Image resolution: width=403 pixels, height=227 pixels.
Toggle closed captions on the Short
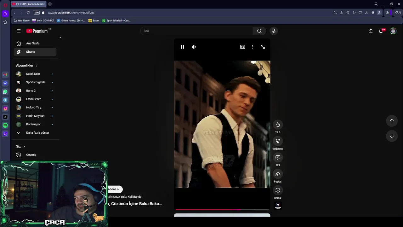pos(242,47)
